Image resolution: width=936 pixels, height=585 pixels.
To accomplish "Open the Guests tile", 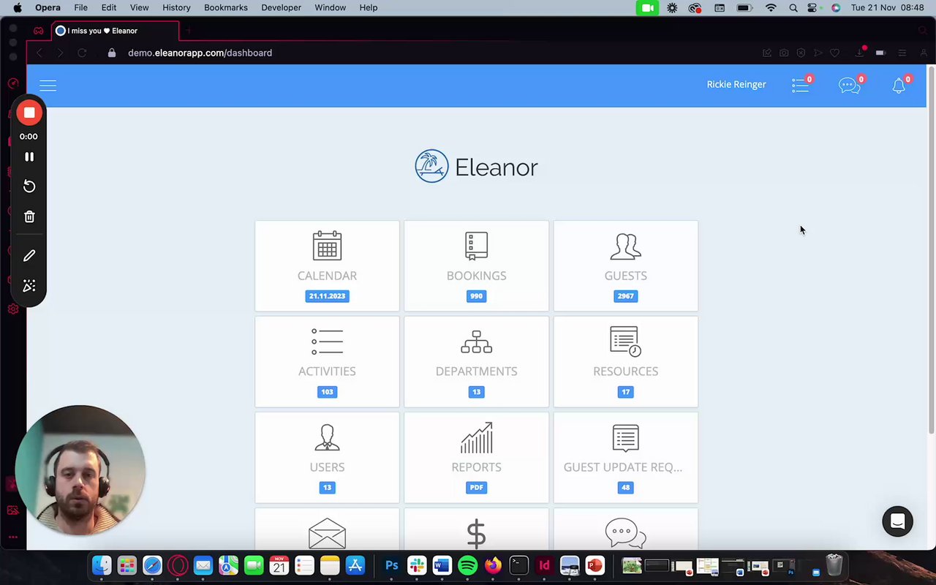I will click(625, 266).
